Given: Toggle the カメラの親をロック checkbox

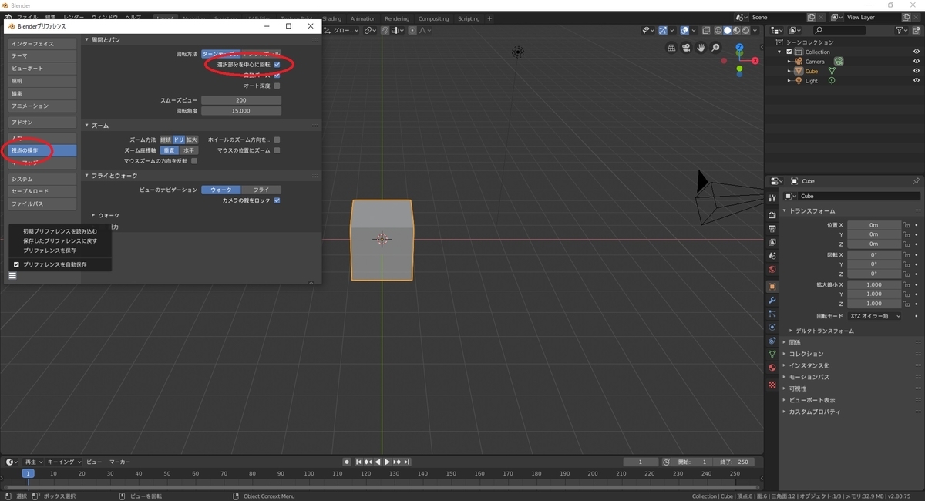Looking at the screenshot, I should click(277, 200).
